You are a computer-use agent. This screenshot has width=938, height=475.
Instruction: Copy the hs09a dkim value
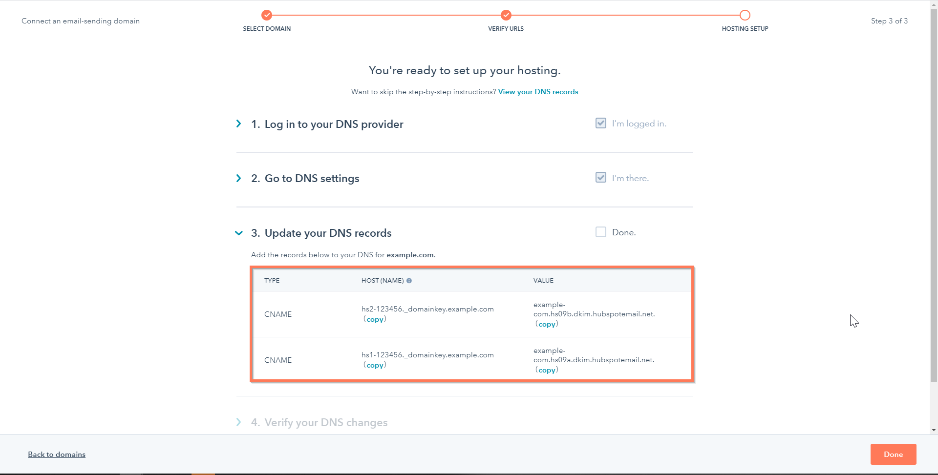547,370
